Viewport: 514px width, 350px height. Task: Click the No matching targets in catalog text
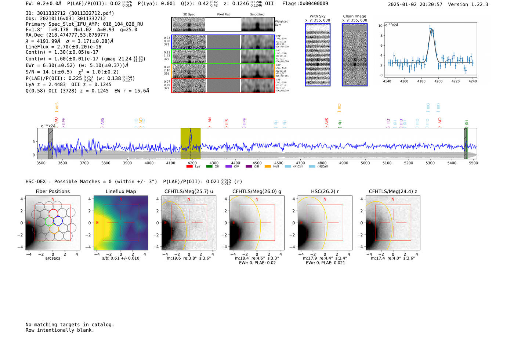pos(70,325)
